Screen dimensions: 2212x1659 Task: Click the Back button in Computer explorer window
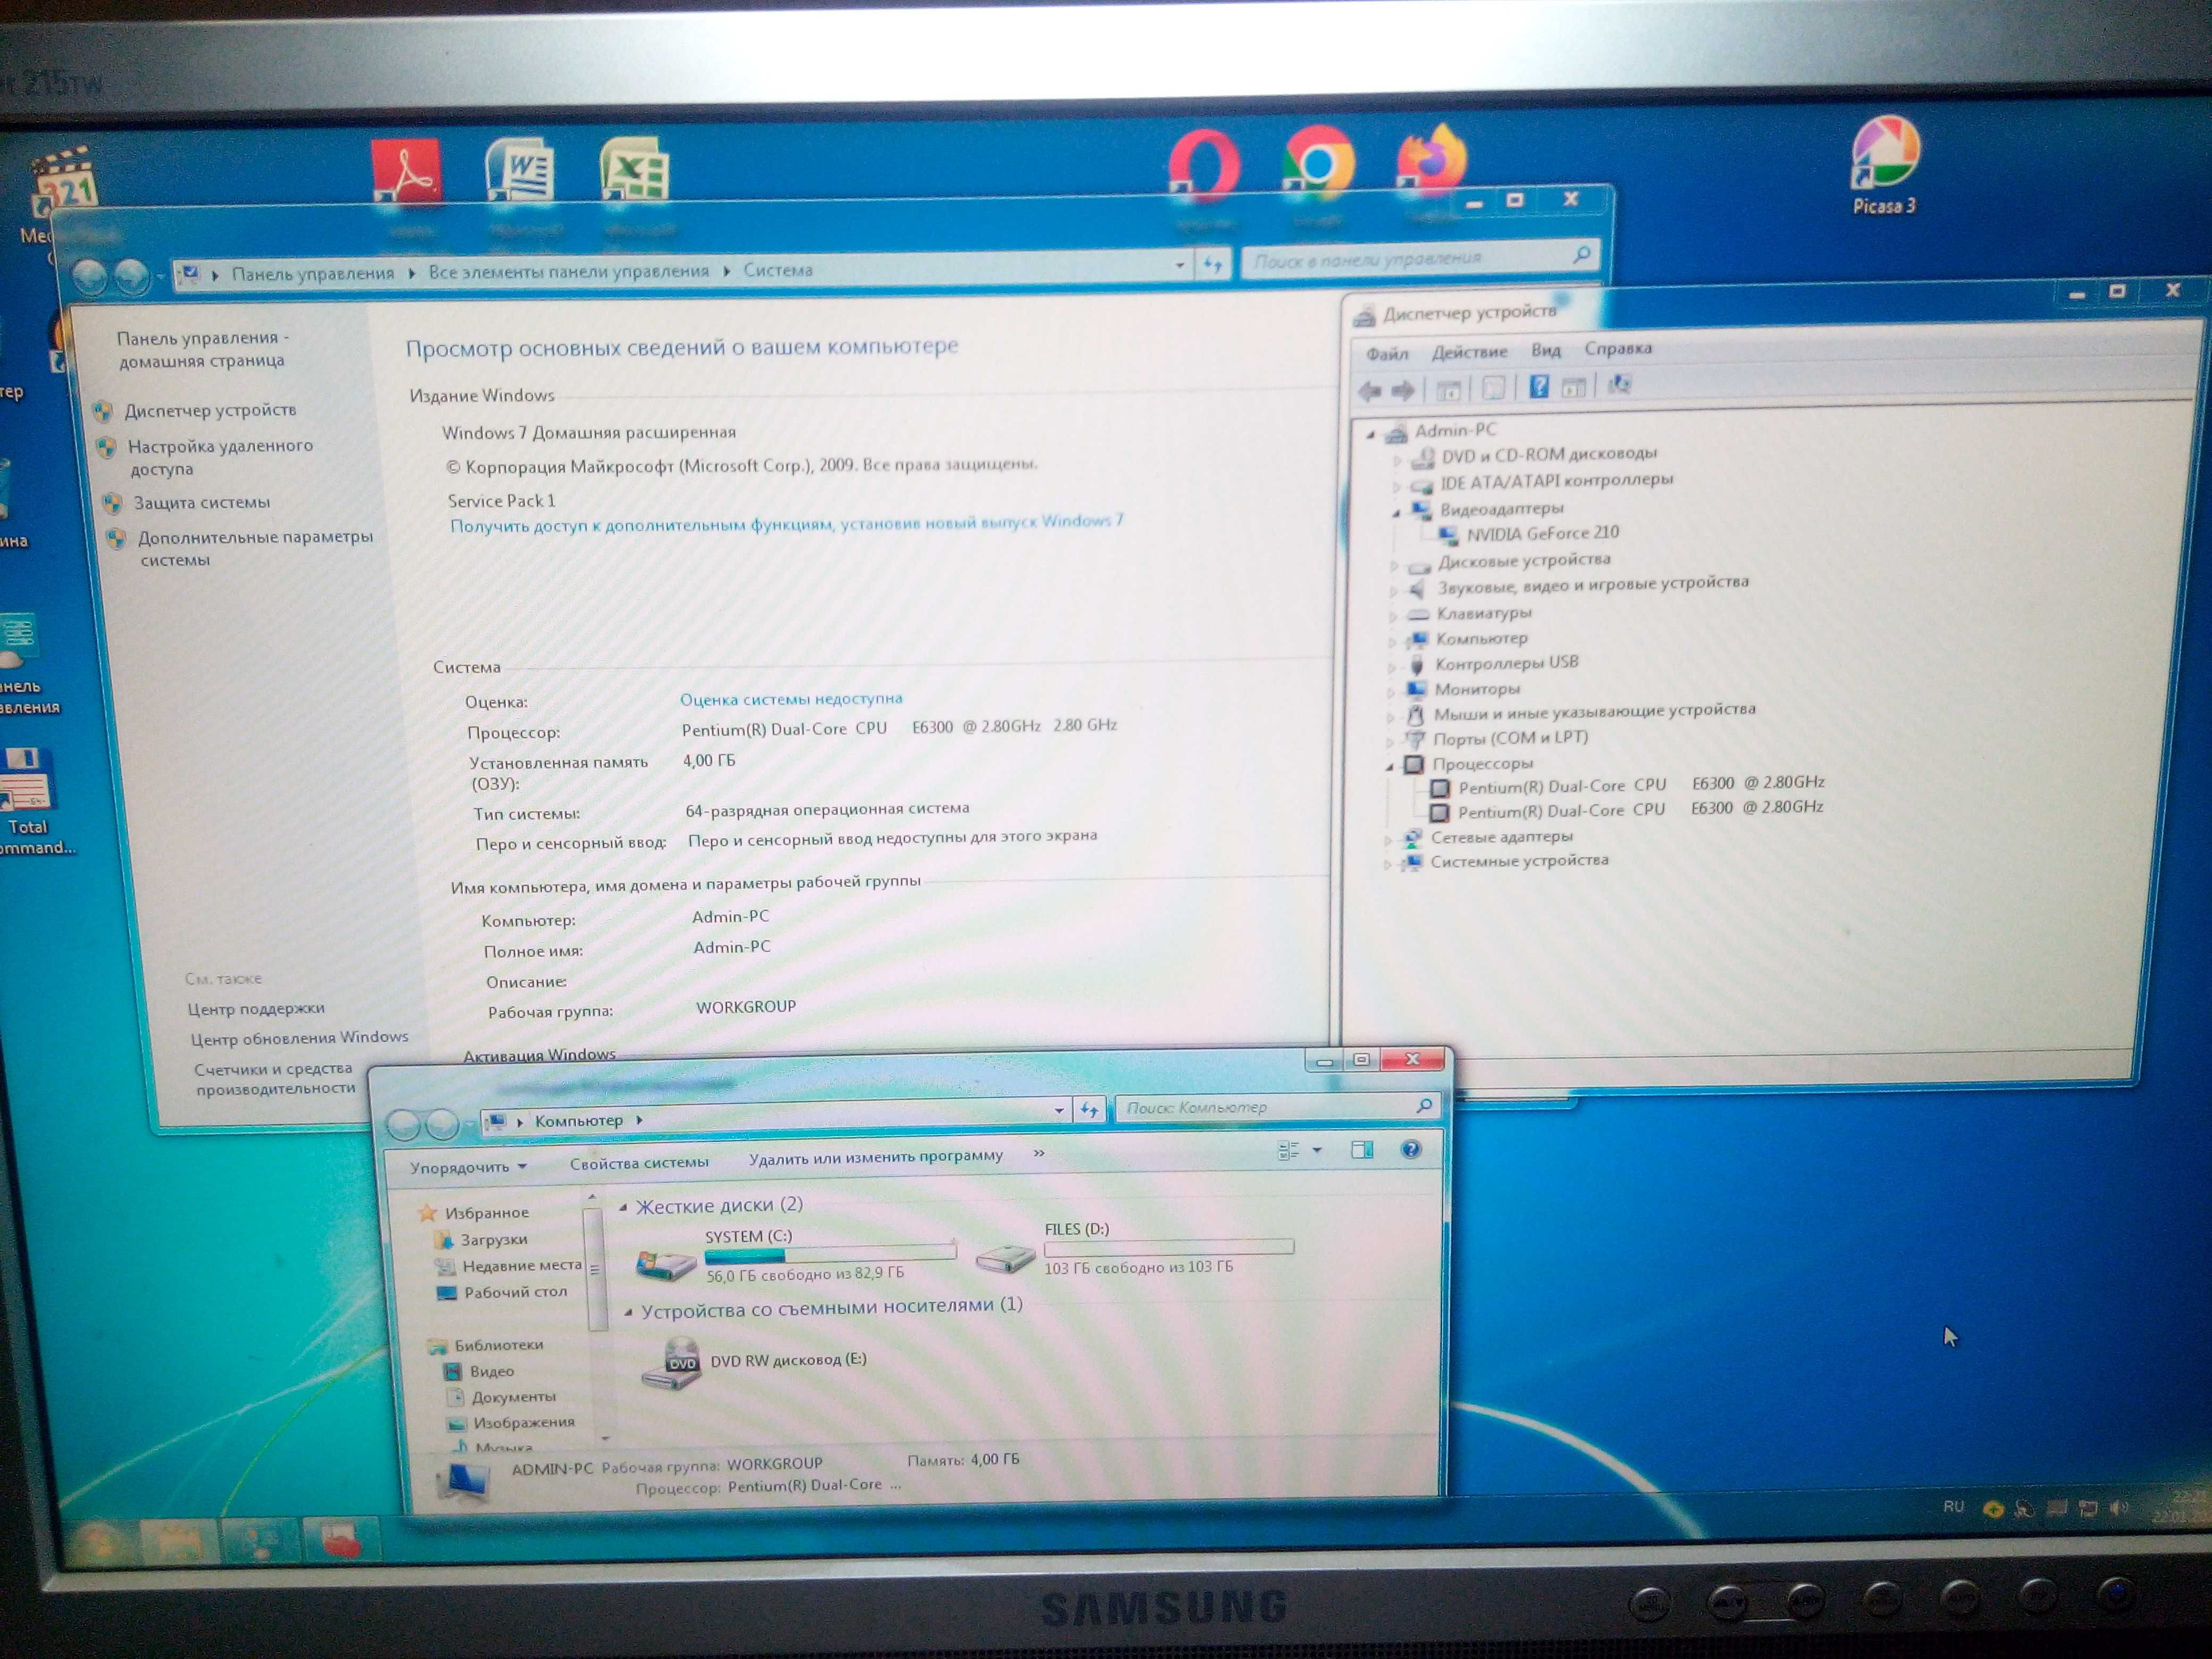point(404,1125)
